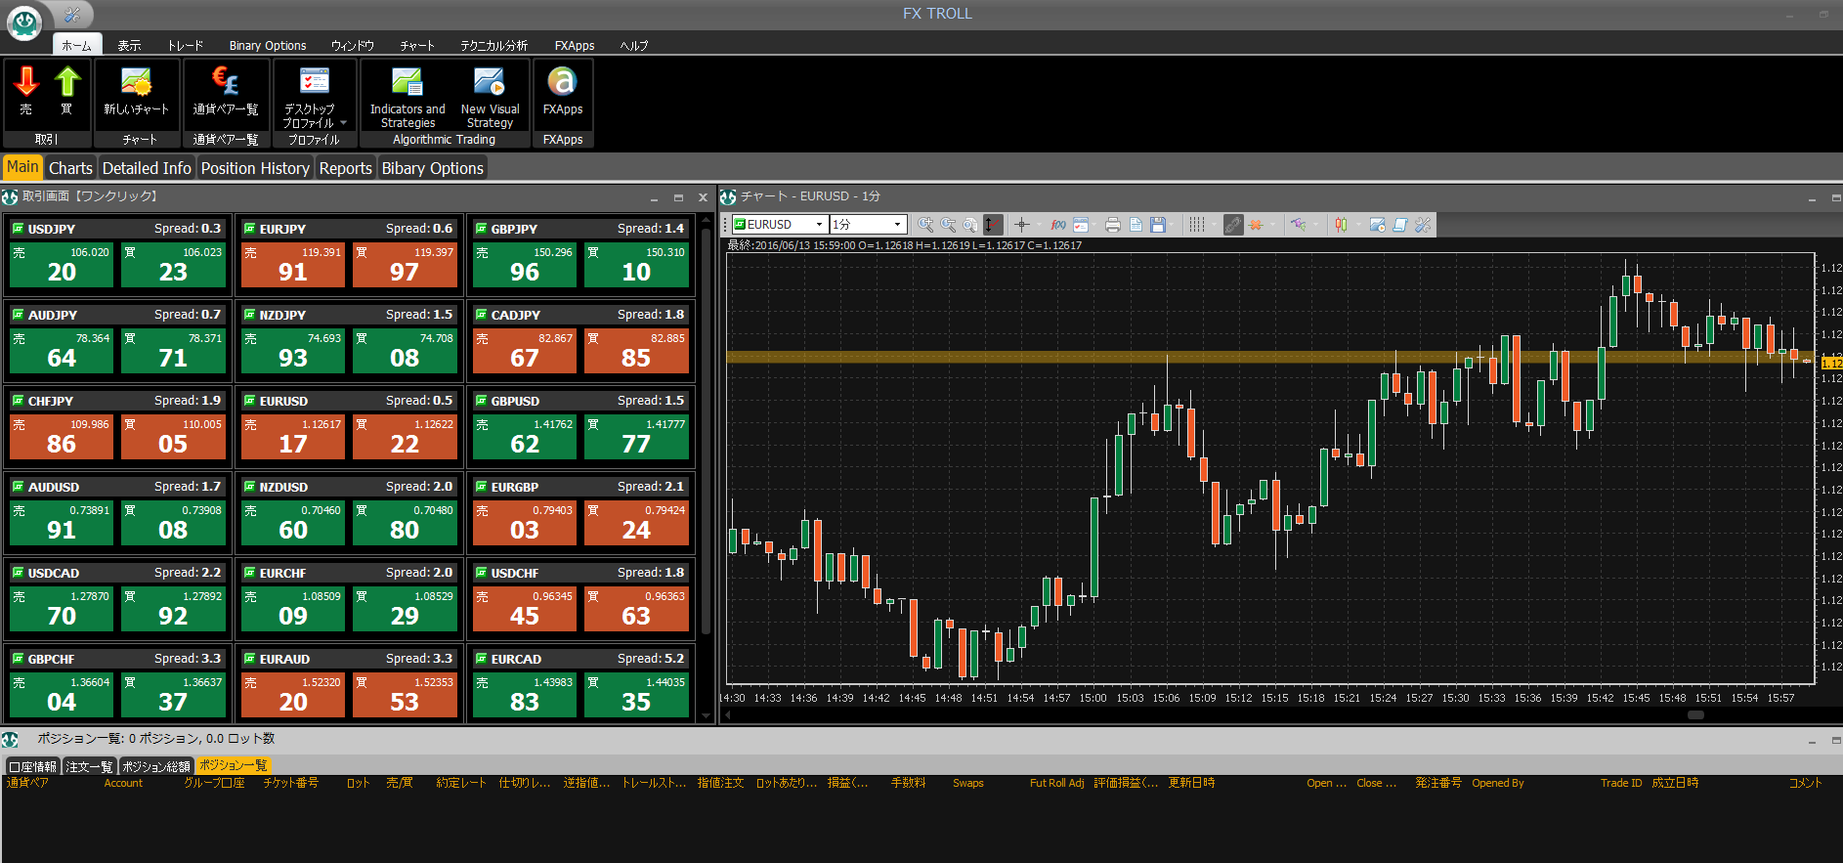Viewport: 1843px width, 863px height.
Task: Click the chart magnifier reset zoom icon
Action: pyautogui.click(x=969, y=225)
